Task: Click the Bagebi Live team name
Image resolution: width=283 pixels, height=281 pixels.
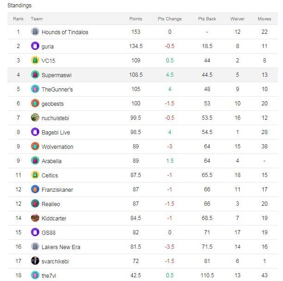Action: point(55,132)
